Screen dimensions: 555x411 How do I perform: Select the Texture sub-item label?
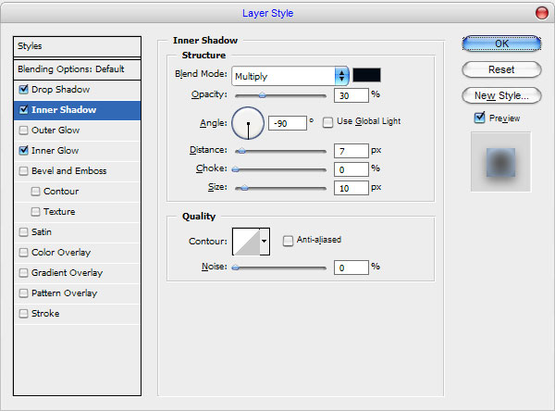[x=59, y=212]
